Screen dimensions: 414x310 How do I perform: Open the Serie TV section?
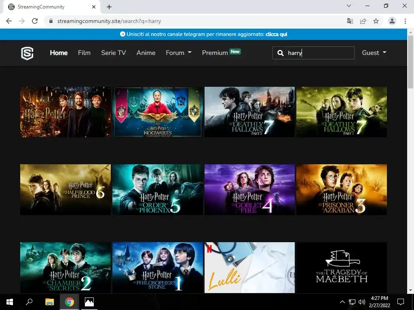point(114,53)
